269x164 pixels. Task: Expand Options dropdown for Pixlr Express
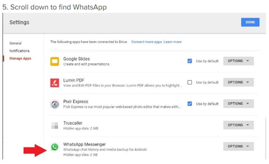(x=238, y=104)
